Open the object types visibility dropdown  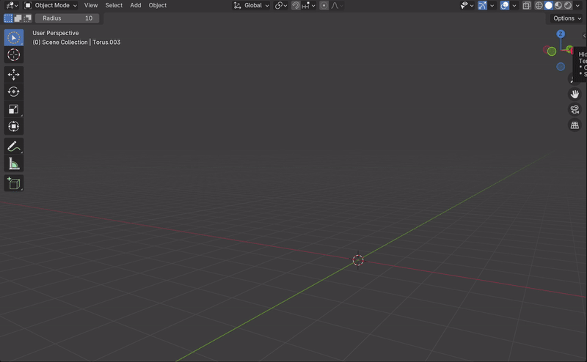tap(467, 5)
